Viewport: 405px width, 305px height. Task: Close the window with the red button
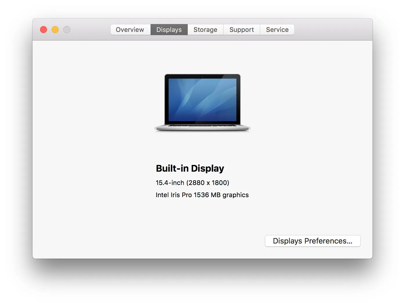click(44, 30)
